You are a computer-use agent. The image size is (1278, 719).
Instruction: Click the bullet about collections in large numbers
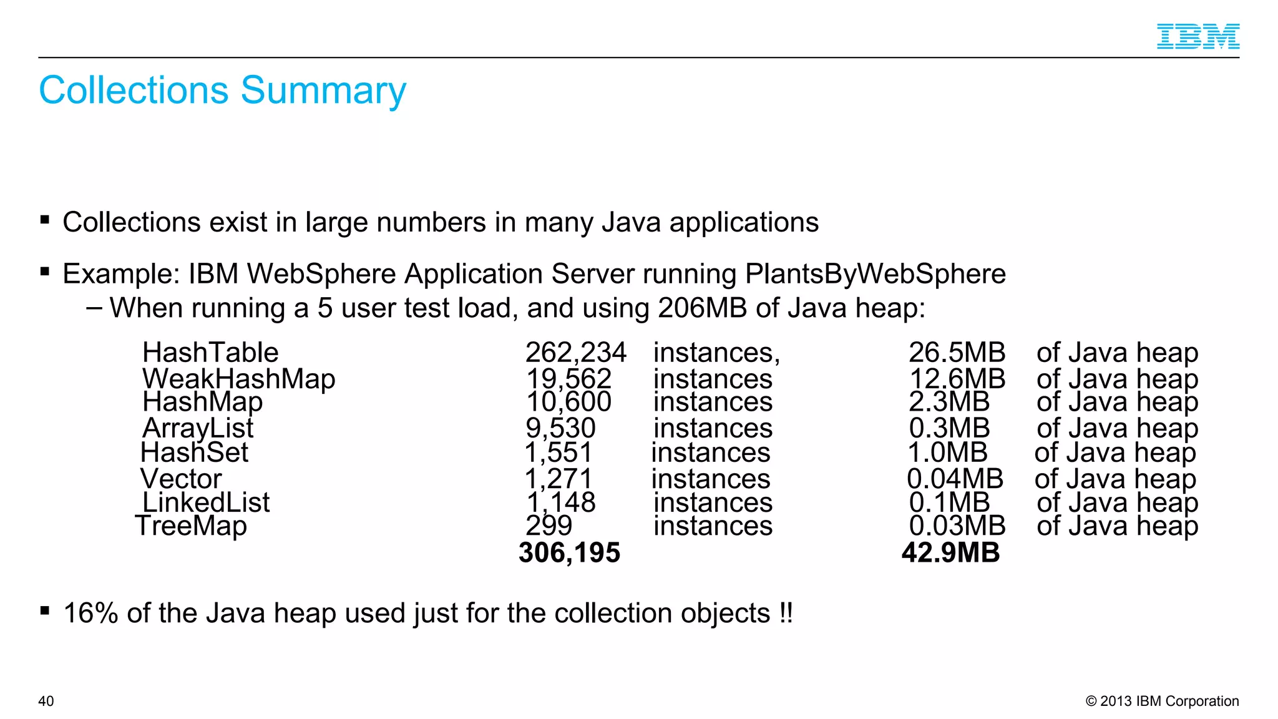coord(441,223)
